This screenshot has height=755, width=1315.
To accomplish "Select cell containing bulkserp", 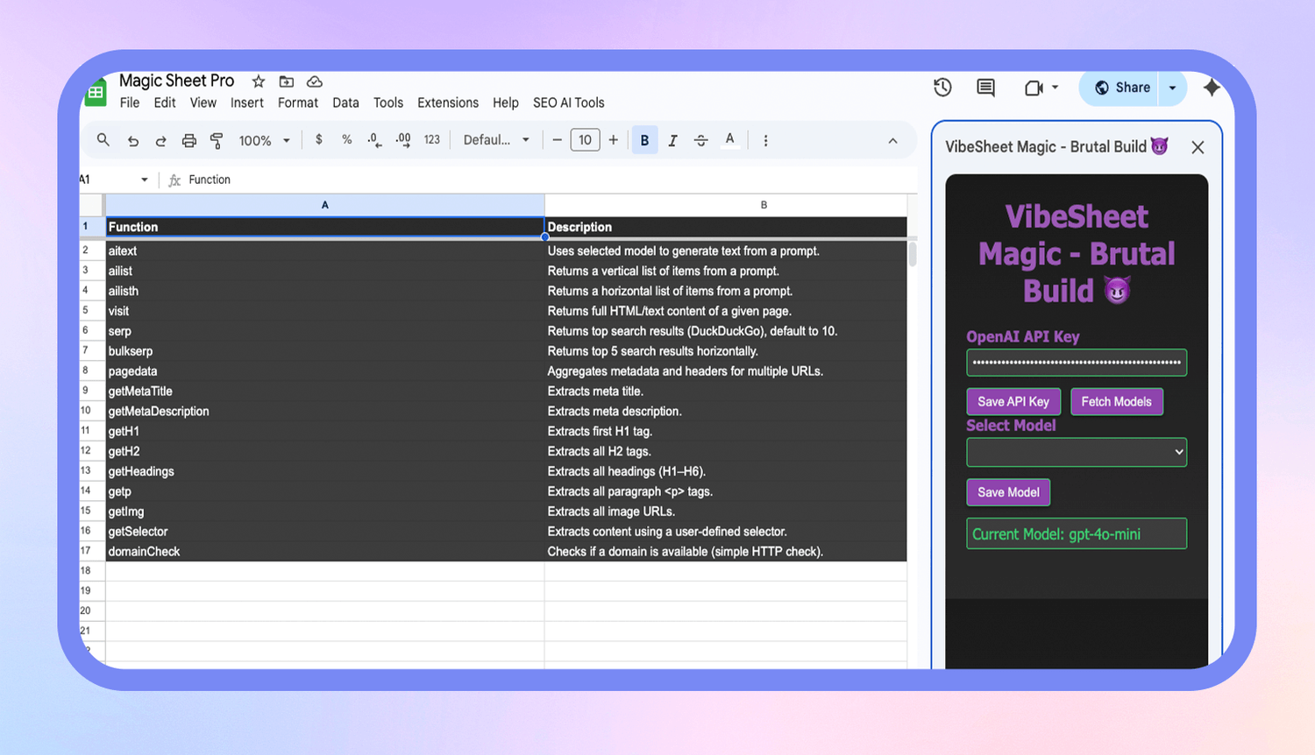I will [324, 350].
